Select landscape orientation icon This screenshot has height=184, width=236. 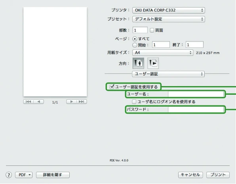pos(153,63)
